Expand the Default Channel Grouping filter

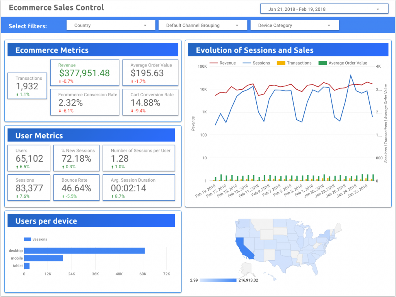pyautogui.click(x=203, y=25)
